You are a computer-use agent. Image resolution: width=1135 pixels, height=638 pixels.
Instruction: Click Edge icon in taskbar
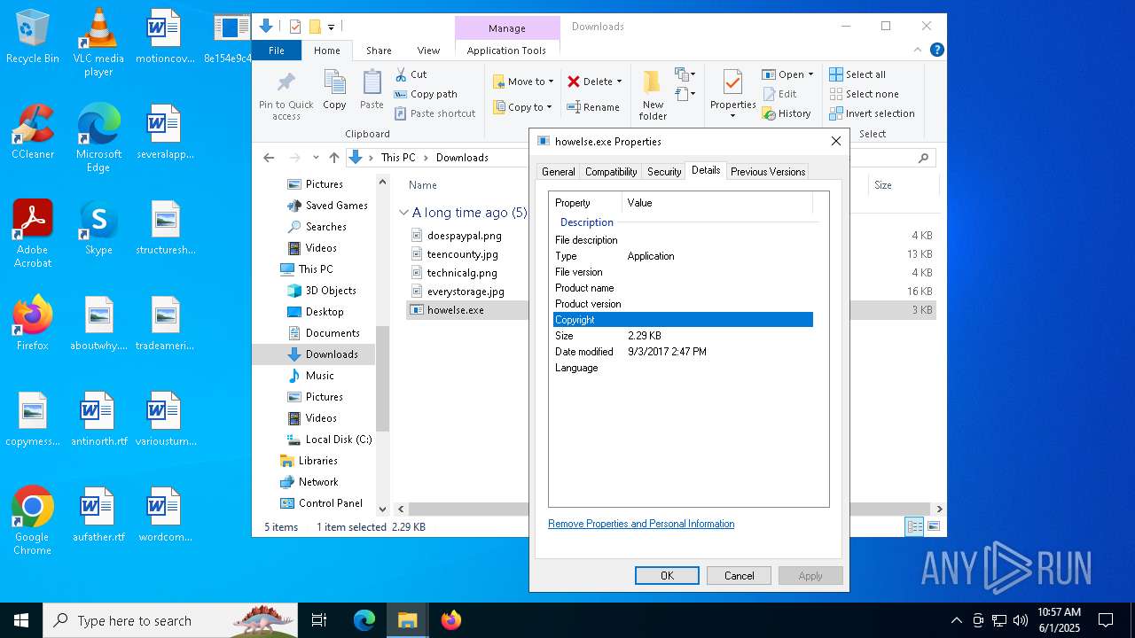[364, 620]
